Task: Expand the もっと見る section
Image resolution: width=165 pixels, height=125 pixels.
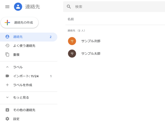Action: pos(7,97)
